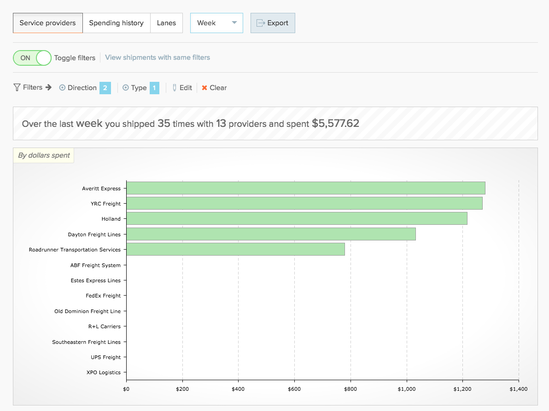Click the Roadrunner Transportation Services bar
This screenshot has height=411, width=549.
(236, 249)
